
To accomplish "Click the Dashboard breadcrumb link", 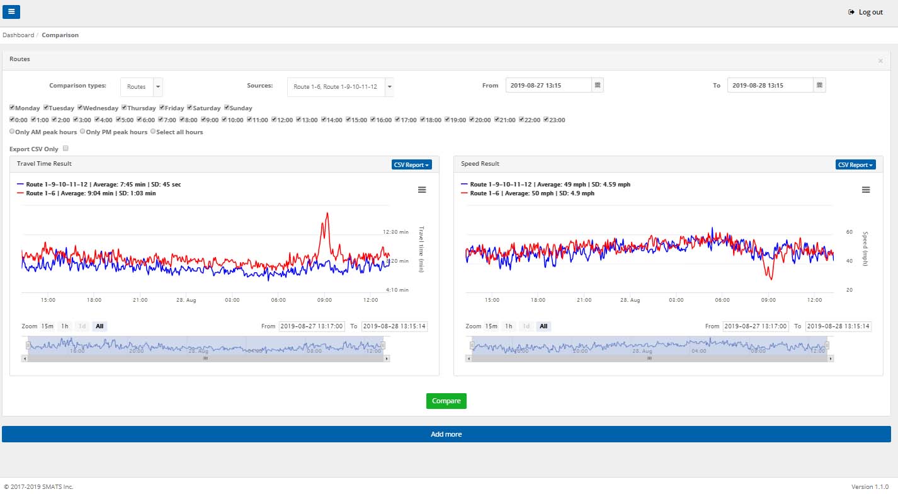I will 18,35.
